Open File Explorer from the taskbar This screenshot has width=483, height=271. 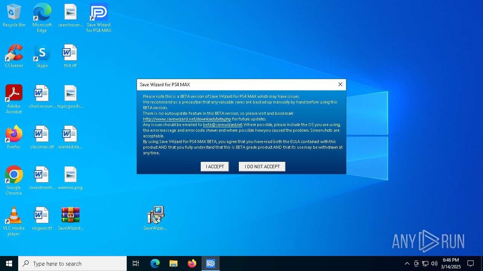pos(174,263)
